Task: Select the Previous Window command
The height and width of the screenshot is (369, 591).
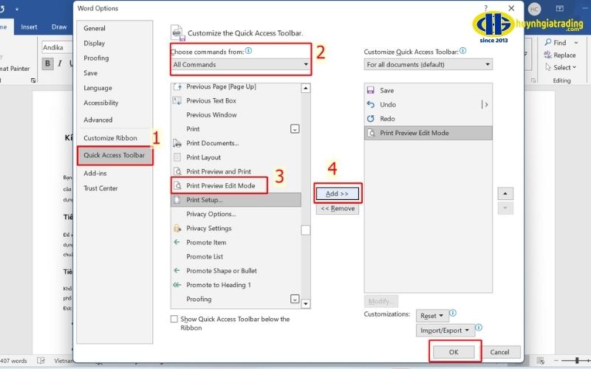Action: click(x=211, y=115)
